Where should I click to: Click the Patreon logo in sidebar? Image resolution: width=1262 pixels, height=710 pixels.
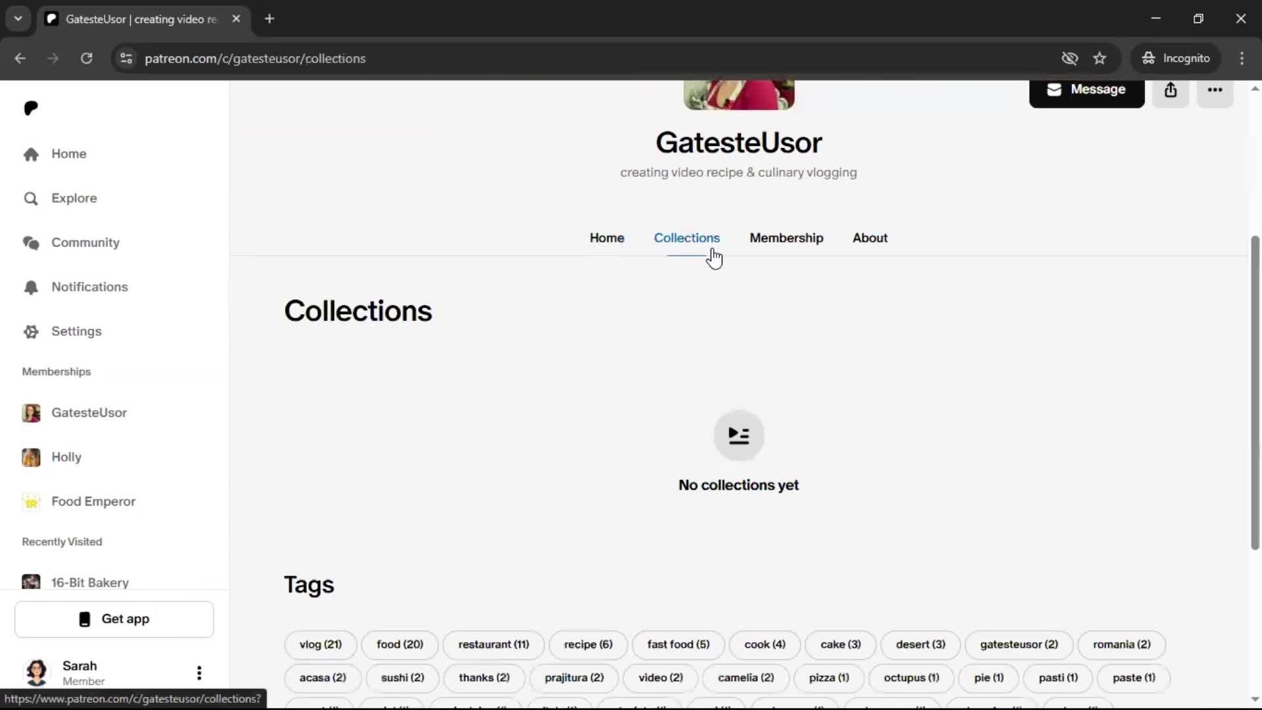click(x=31, y=108)
